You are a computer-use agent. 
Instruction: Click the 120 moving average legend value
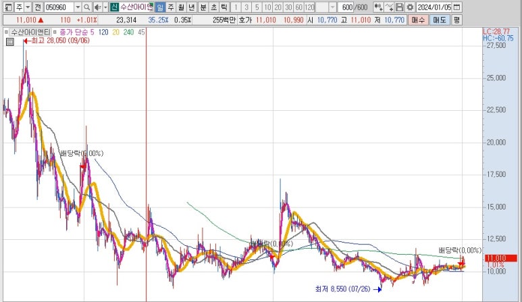pos(103,32)
